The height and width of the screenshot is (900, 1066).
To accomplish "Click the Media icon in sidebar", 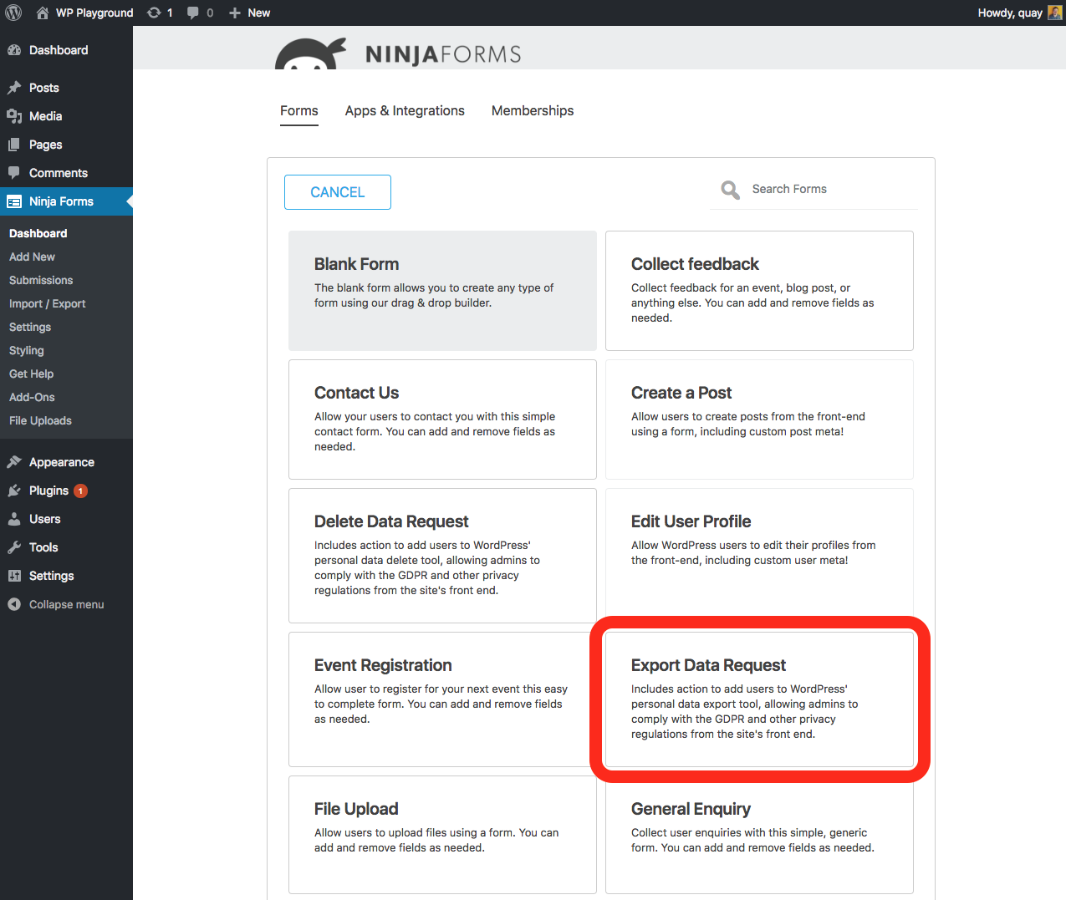I will [x=14, y=116].
